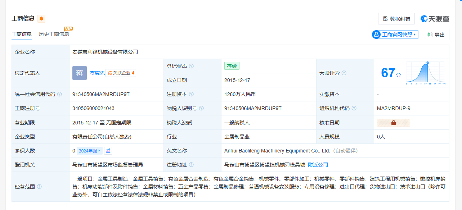Click help icon beside 注册资本
This screenshot has width=462, height=210.
pyautogui.click(x=191, y=94)
